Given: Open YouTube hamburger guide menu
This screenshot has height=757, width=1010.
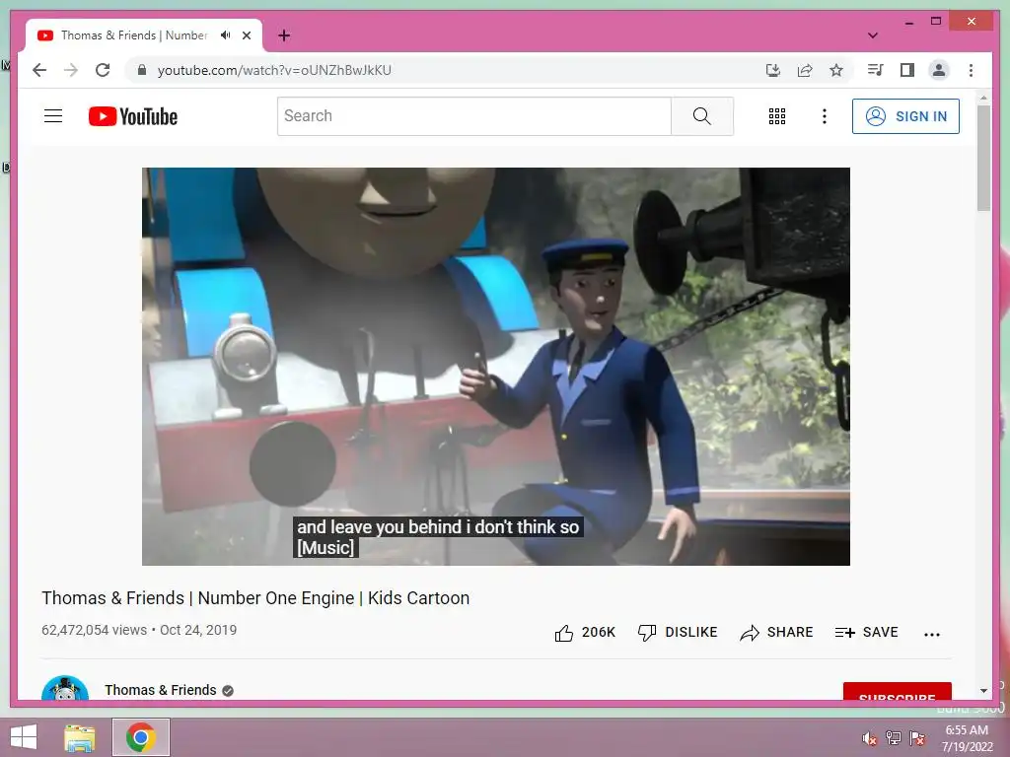Looking at the screenshot, I should [x=53, y=116].
